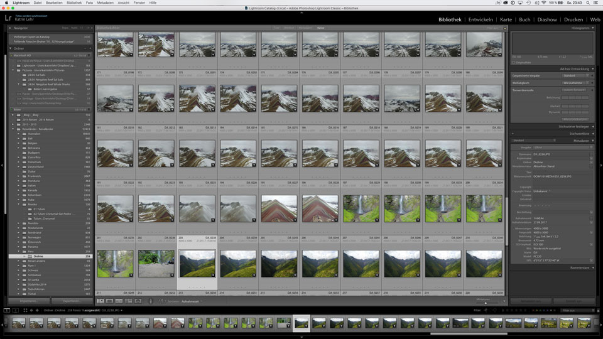Click the filter flag icon in filmstrip bar
Image resolution: width=603 pixels, height=339 pixels.
point(486,310)
